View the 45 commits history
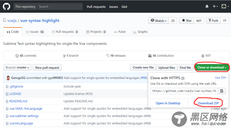Screen dimensions: 231x128 pos(26,56)
